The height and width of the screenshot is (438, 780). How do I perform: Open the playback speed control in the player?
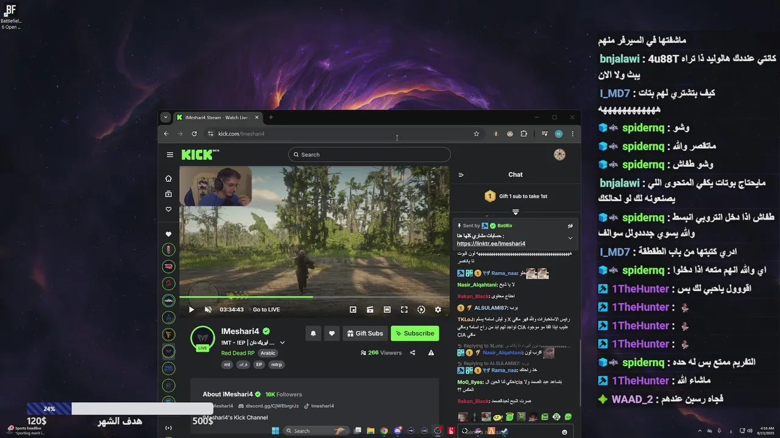(421, 310)
